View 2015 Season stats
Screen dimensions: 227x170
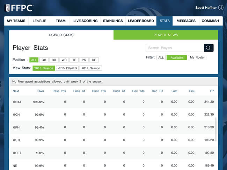click(44, 68)
